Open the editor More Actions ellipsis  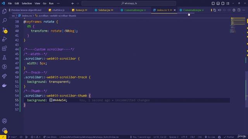[244, 10]
